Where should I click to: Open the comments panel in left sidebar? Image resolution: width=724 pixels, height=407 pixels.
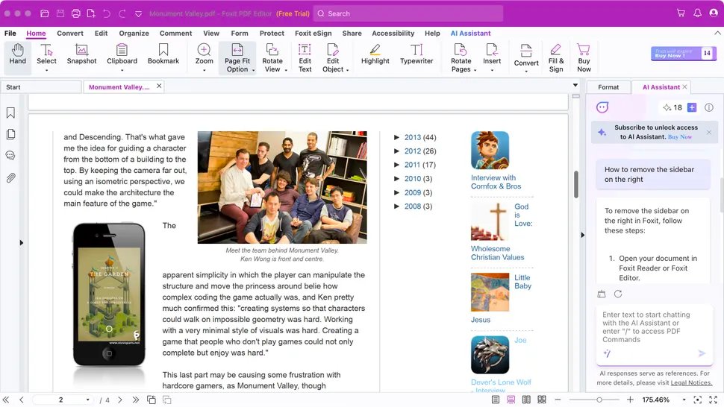click(x=10, y=156)
